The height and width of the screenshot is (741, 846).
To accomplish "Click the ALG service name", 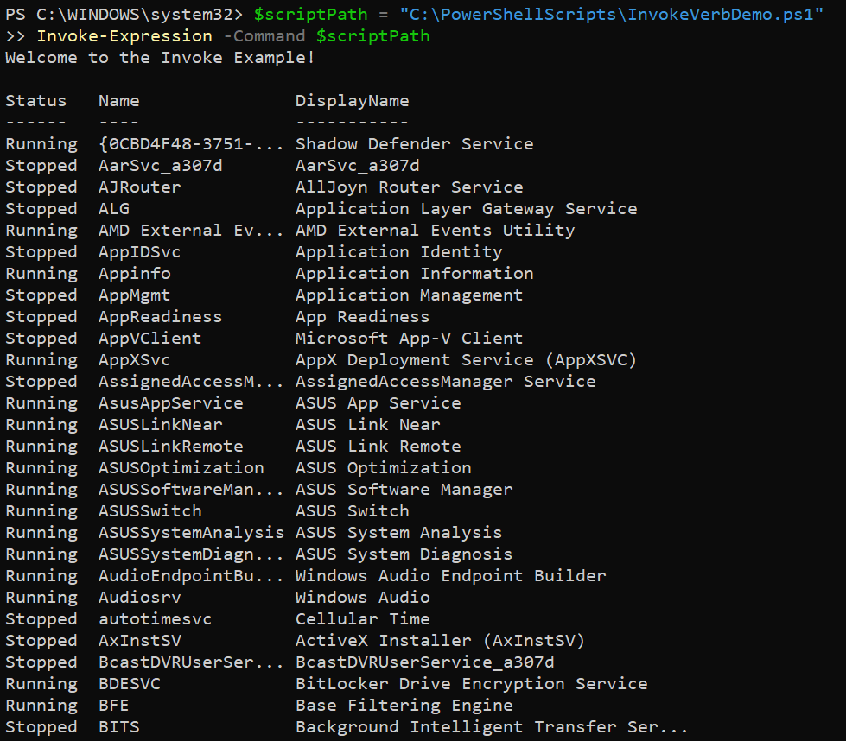I will click(114, 209).
